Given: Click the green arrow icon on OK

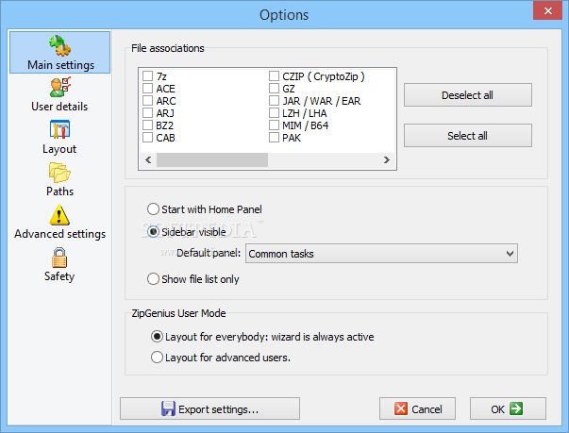Looking at the screenshot, I should [515, 408].
